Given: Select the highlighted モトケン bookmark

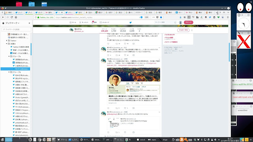Looking at the screenshot, I should click(x=15, y=69).
